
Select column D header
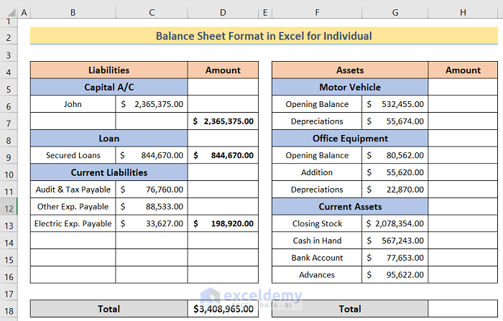click(x=223, y=13)
